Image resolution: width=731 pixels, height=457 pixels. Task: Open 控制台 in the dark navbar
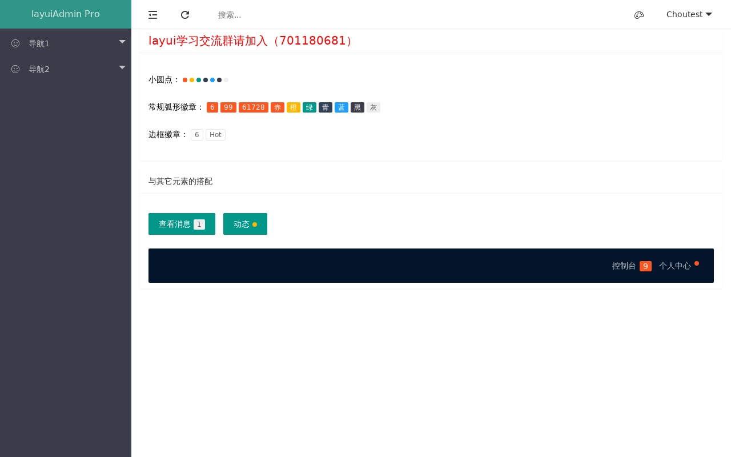(632, 266)
